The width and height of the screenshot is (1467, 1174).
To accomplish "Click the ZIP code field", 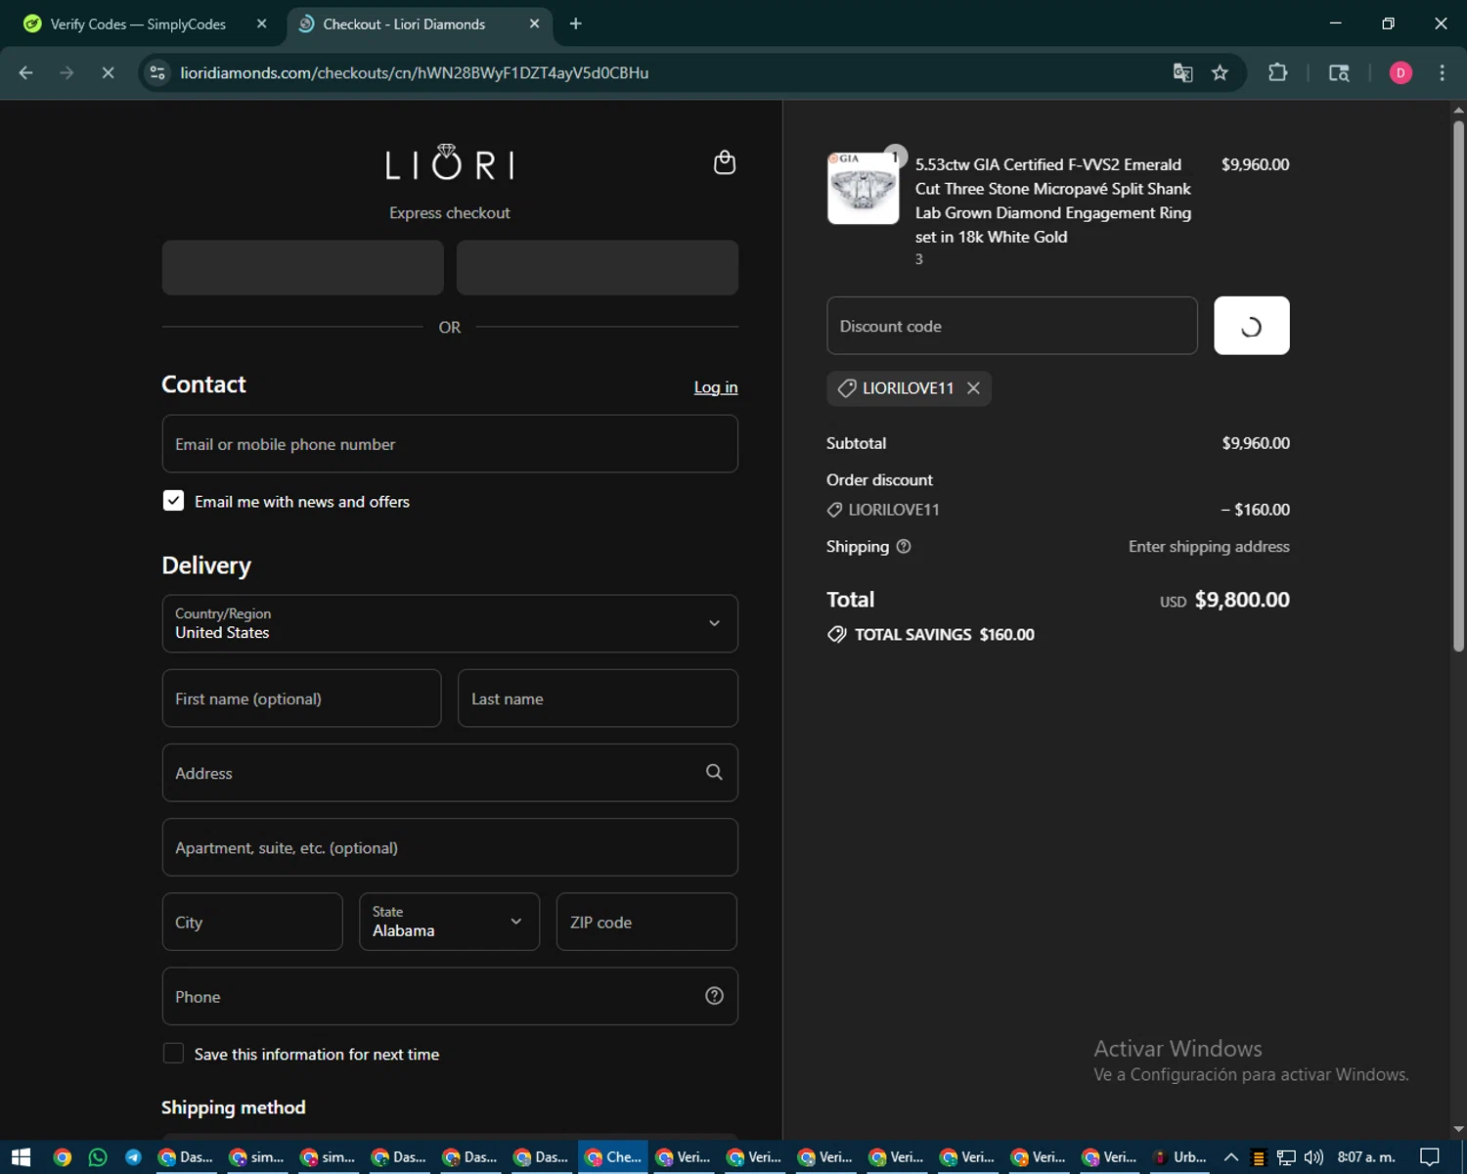I will 646,922.
